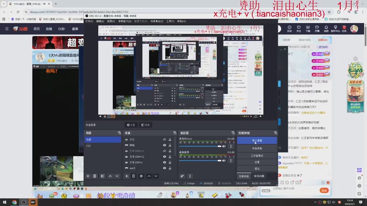
Task: Adjust the 桌面音频 volume slider
Action: tap(200, 161)
